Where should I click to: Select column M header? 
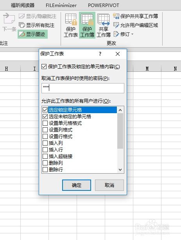tap(147, 69)
